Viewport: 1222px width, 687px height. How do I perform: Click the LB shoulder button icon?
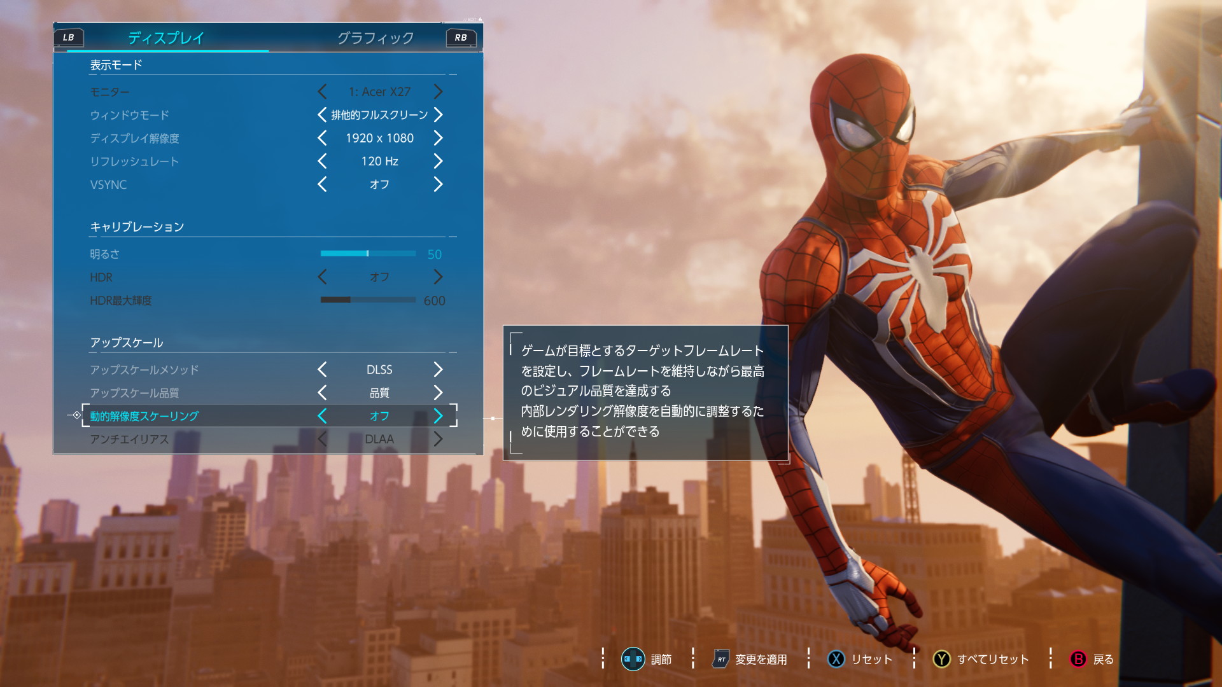(x=69, y=38)
